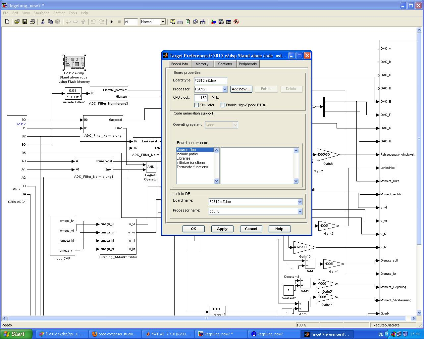Enable the Simulator checkbox

tap(197, 105)
